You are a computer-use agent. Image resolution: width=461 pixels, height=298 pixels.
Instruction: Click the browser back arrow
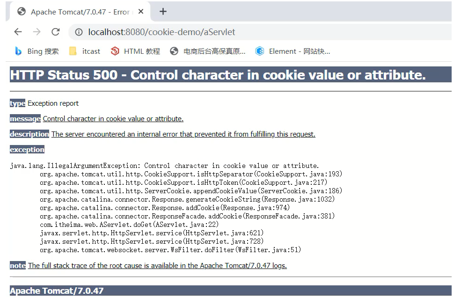tap(18, 32)
